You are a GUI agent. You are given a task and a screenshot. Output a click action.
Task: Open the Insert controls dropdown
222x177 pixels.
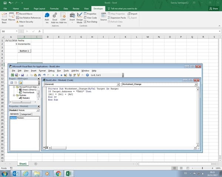72,17
